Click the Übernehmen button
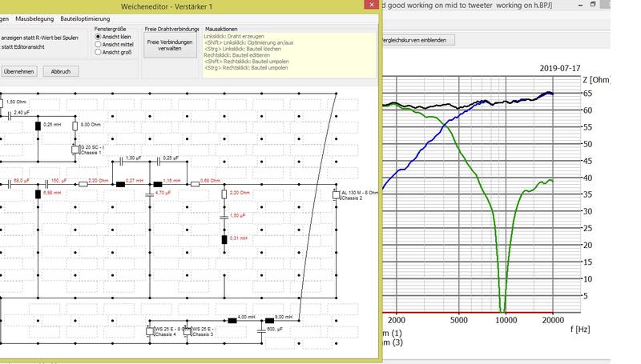This screenshot has height=364, width=641. click(18, 71)
